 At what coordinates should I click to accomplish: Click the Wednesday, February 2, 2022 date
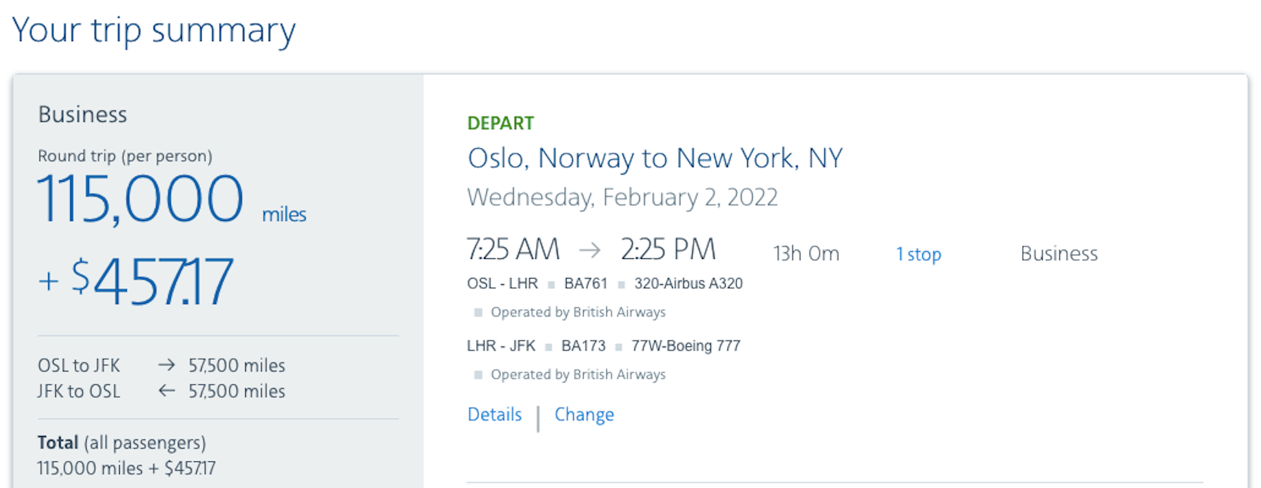(x=623, y=197)
